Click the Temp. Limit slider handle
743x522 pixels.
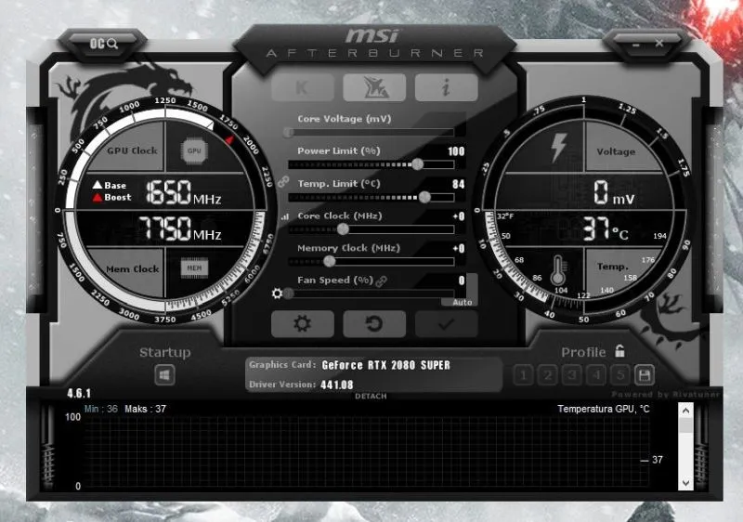(x=424, y=197)
